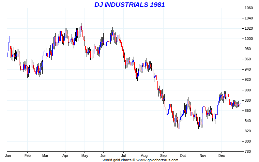259x162 pixels.
Task: Click the 920 value on the y-axis
Action: (248, 80)
